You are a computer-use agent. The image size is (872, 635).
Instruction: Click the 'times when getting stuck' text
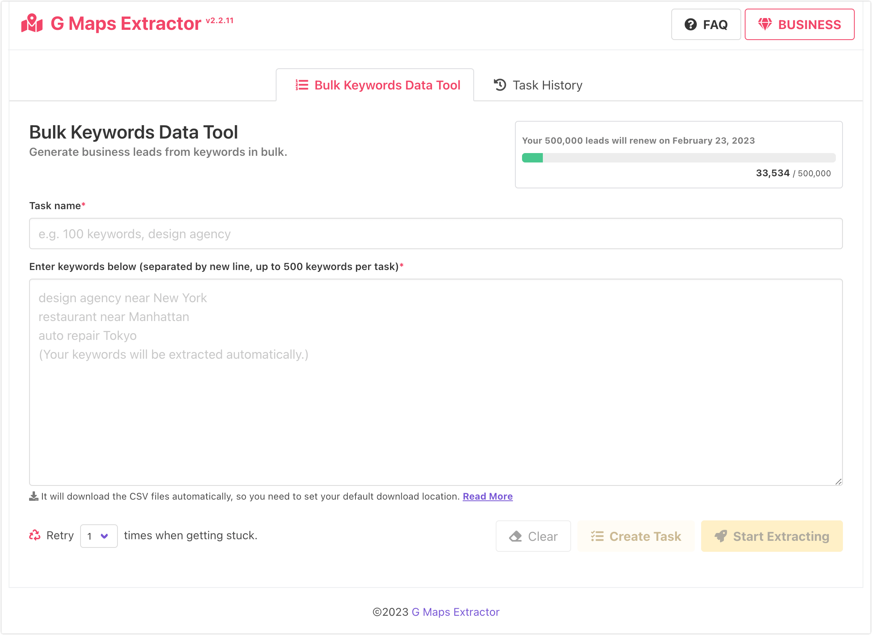[x=191, y=535]
